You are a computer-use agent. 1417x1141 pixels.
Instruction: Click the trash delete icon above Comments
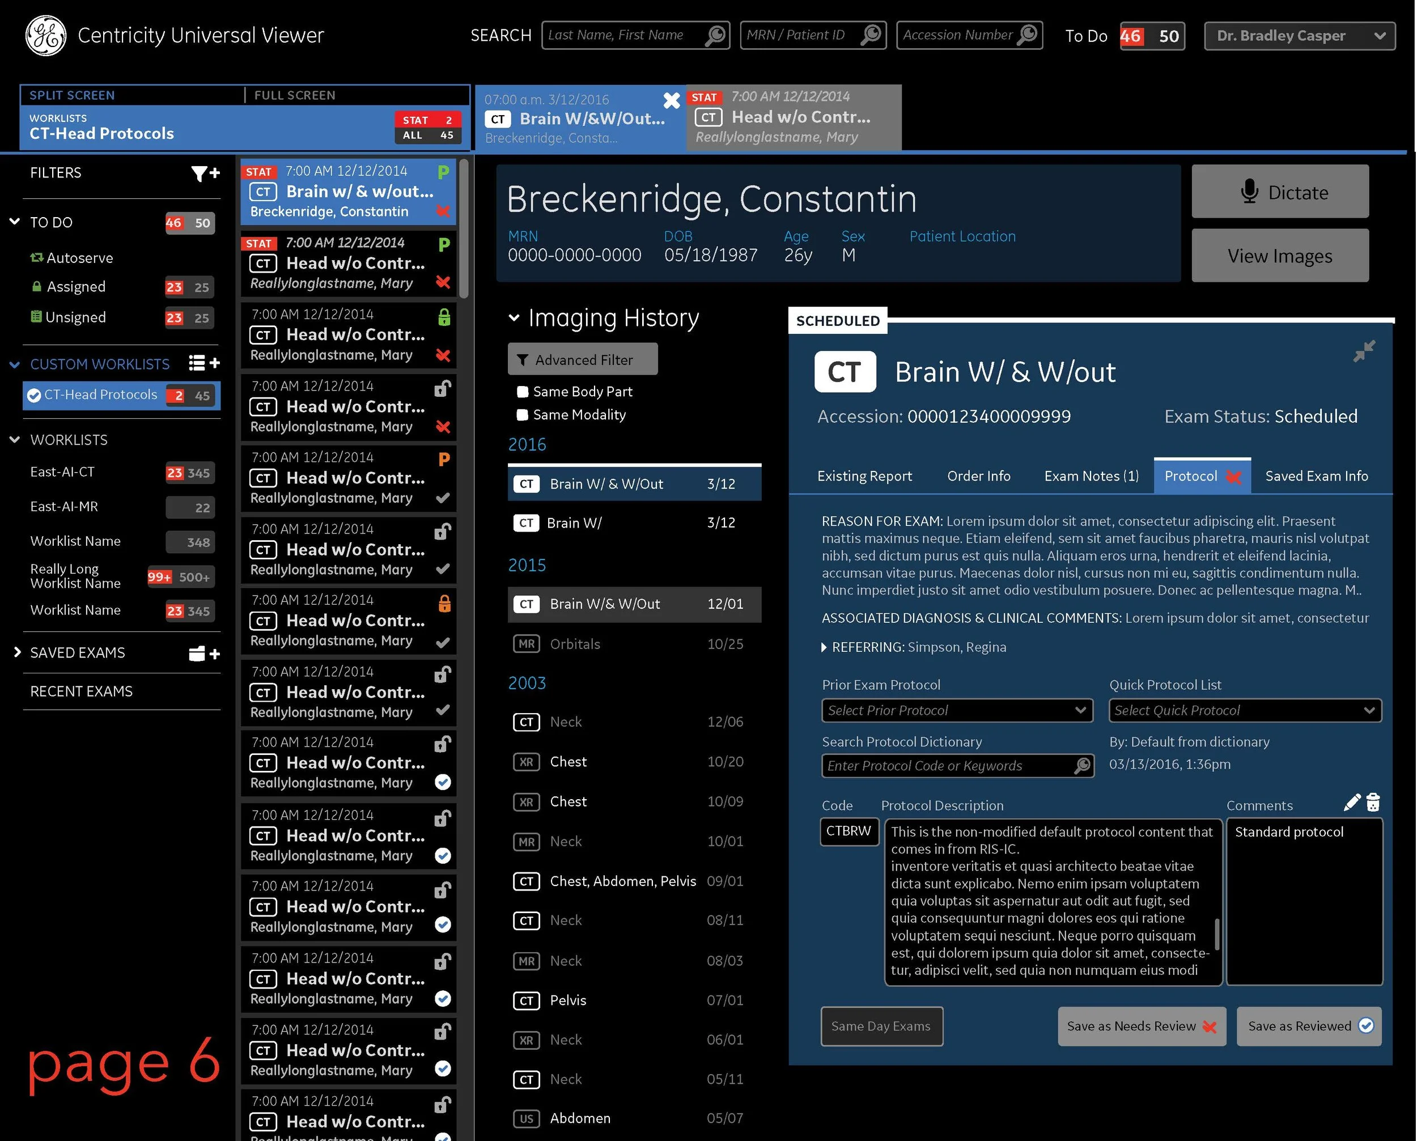(x=1373, y=803)
